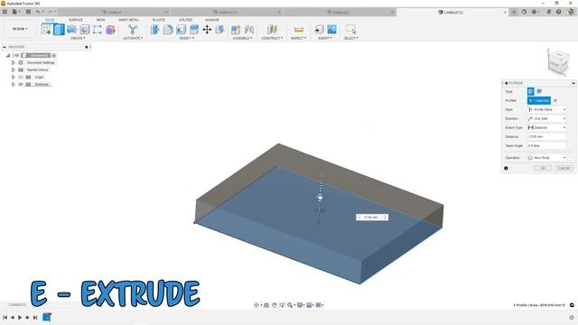Switch to the Plastic tab

(159, 20)
